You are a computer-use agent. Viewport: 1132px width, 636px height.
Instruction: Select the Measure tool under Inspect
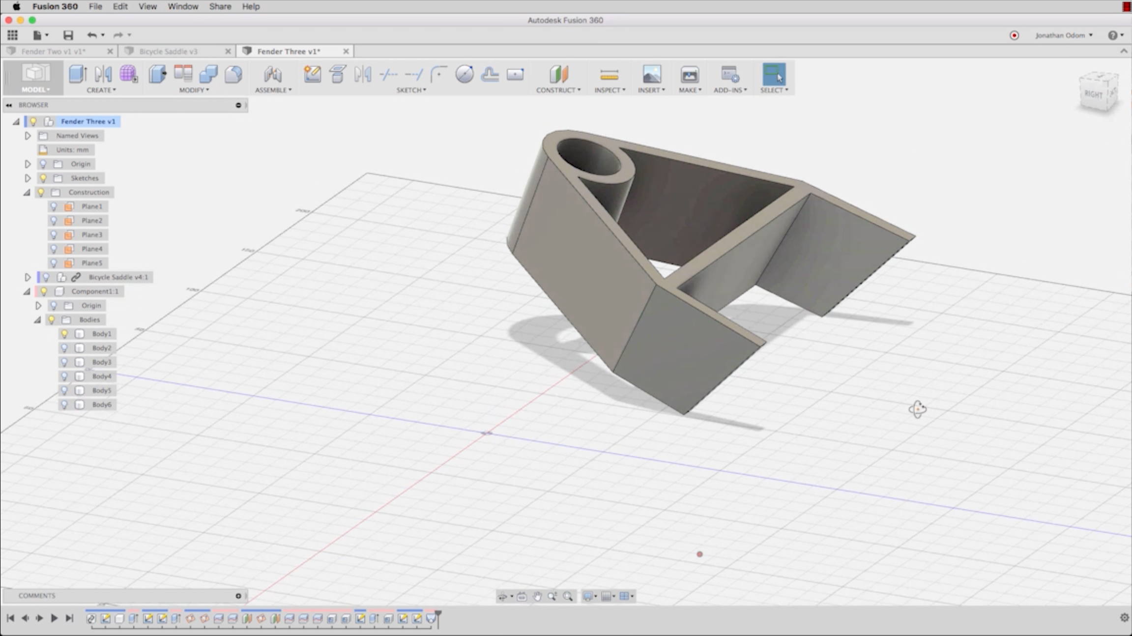(609, 74)
